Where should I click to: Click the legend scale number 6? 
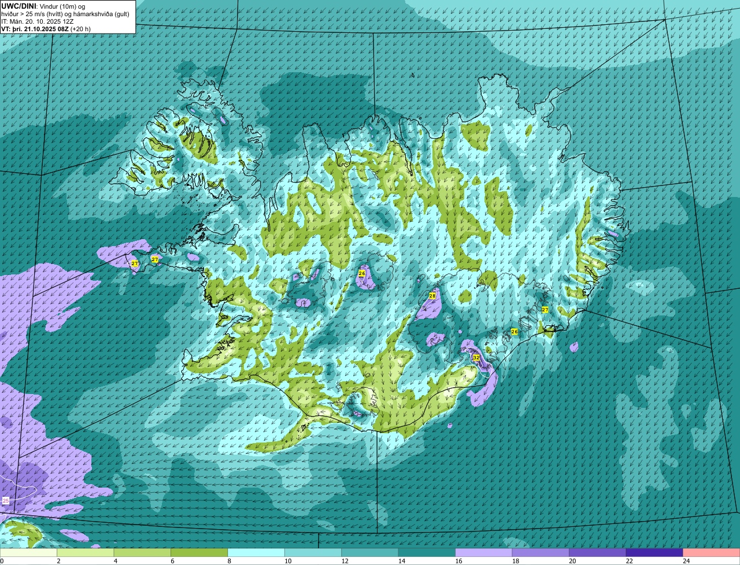click(172, 561)
